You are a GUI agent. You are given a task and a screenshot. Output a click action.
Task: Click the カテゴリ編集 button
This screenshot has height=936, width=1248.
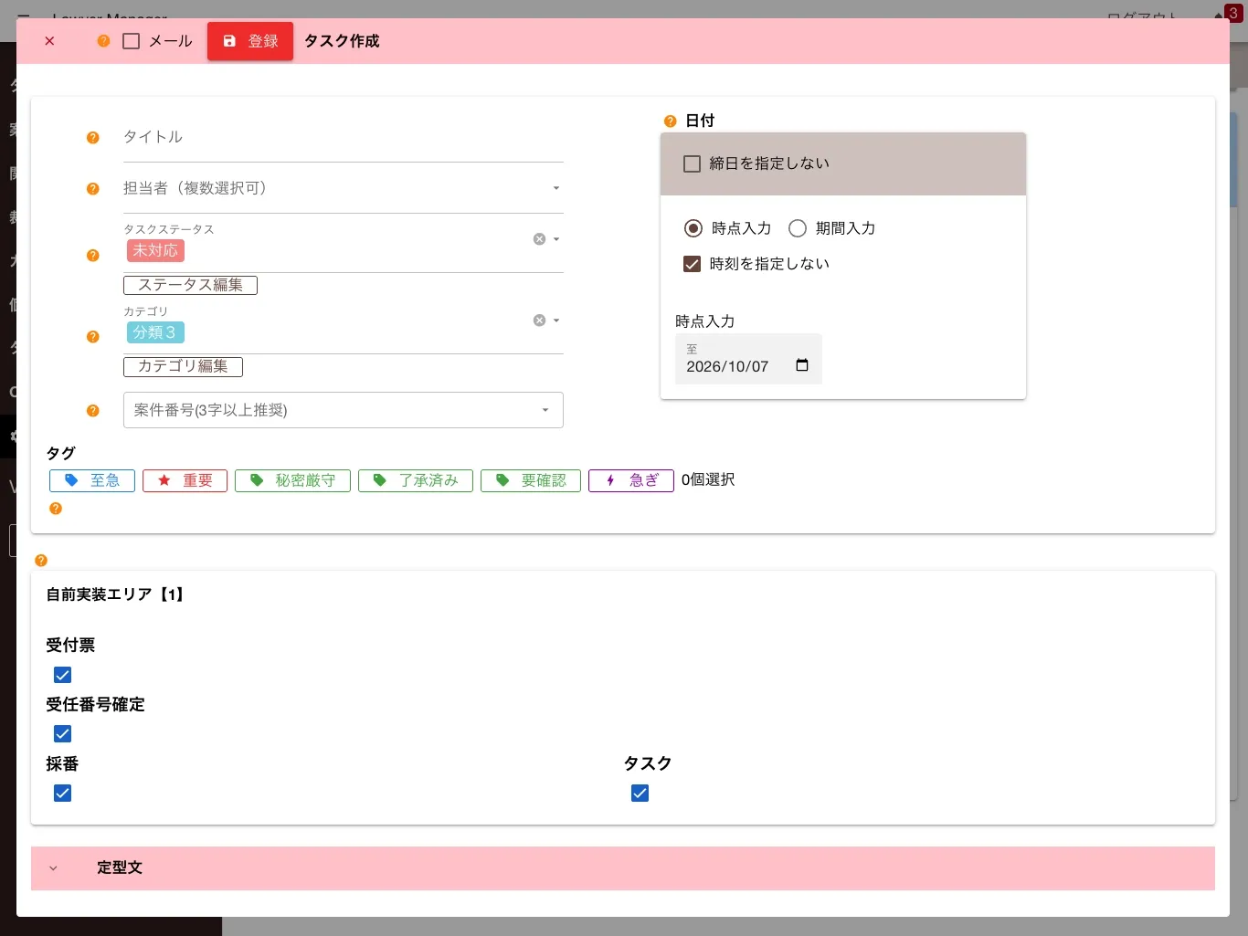coord(183,366)
